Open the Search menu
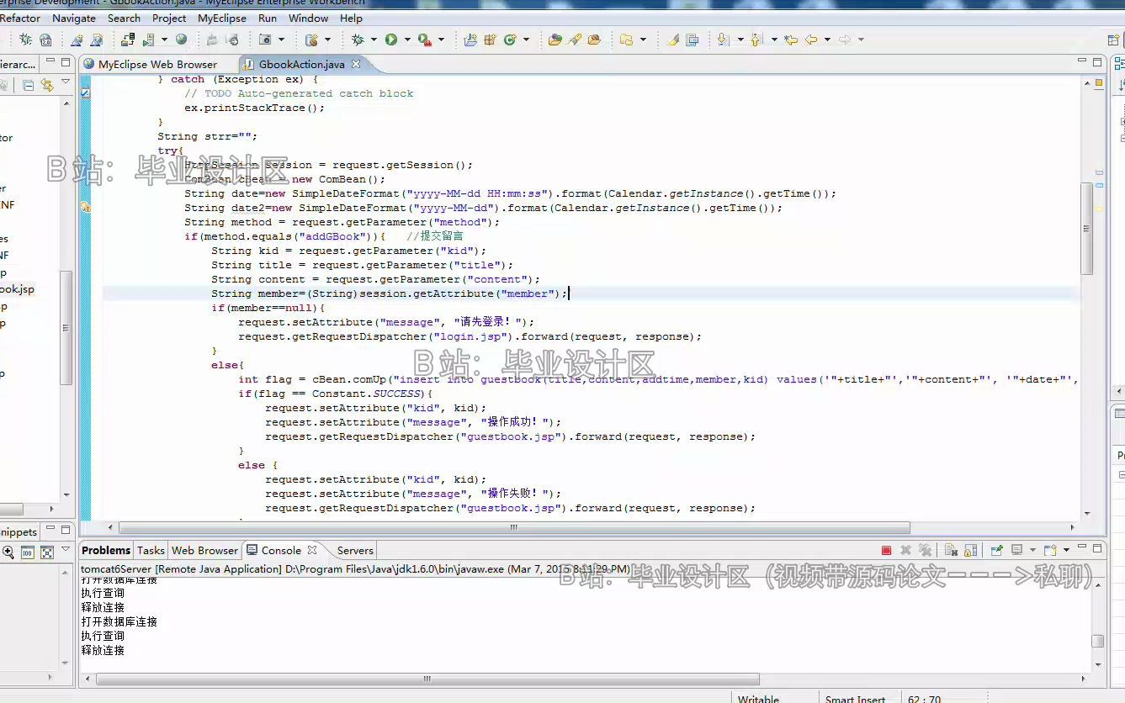This screenshot has height=703, width=1125. 124,18
